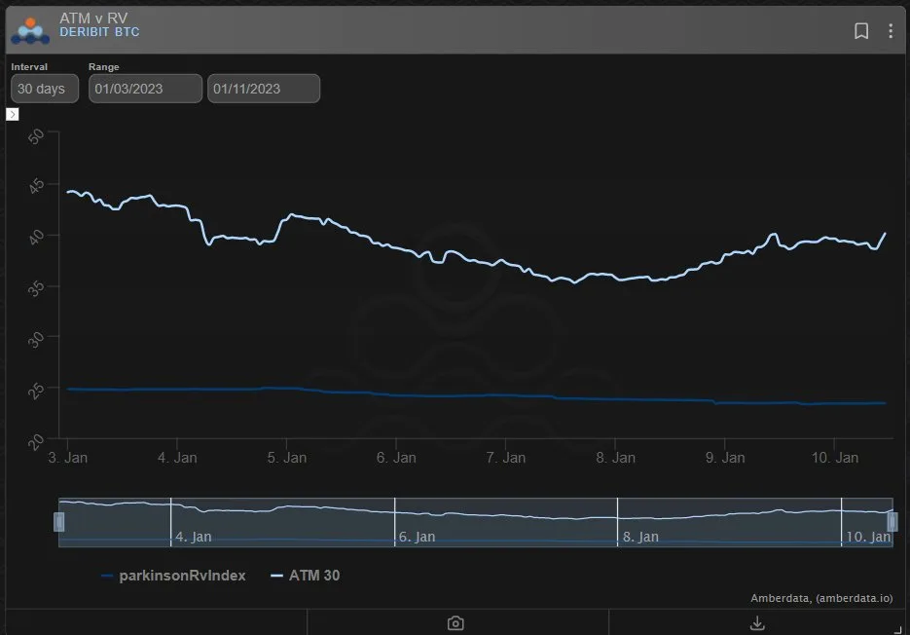Open the three-dot options menu
The image size is (910, 635).
click(x=891, y=31)
